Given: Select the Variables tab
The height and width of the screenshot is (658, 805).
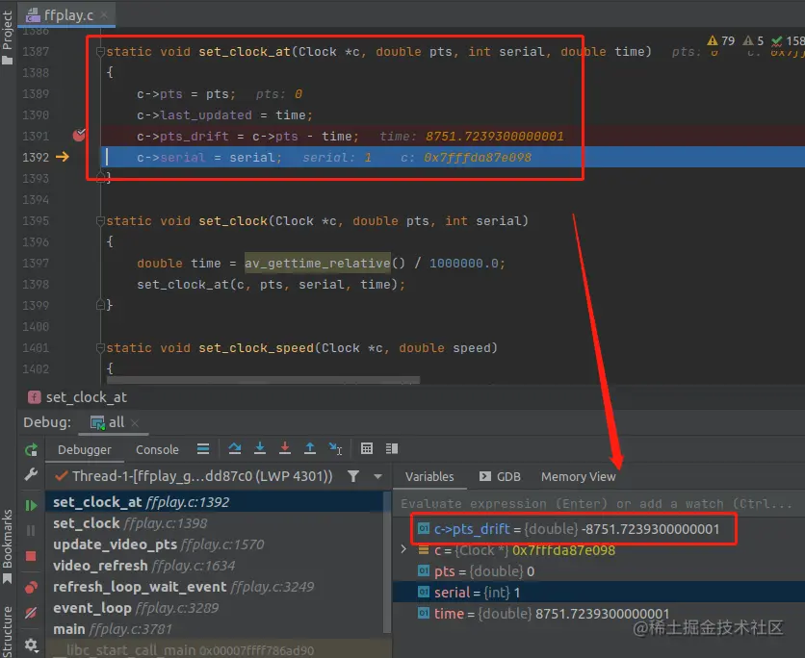Looking at the screenshot, I should pos(429,477).
